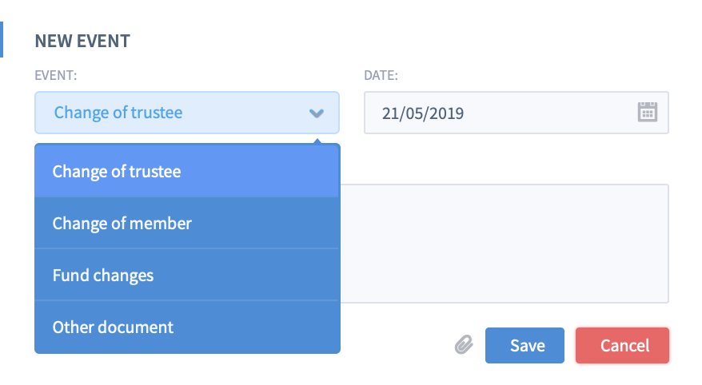Image resolution: width=702 pixels, height=385 pixels.
Task: Save the new event
Action: (x=525, y=345)
